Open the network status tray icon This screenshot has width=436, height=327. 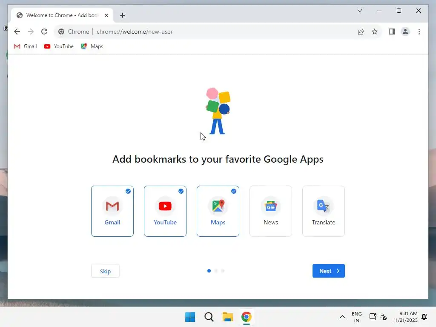point(373,317)
